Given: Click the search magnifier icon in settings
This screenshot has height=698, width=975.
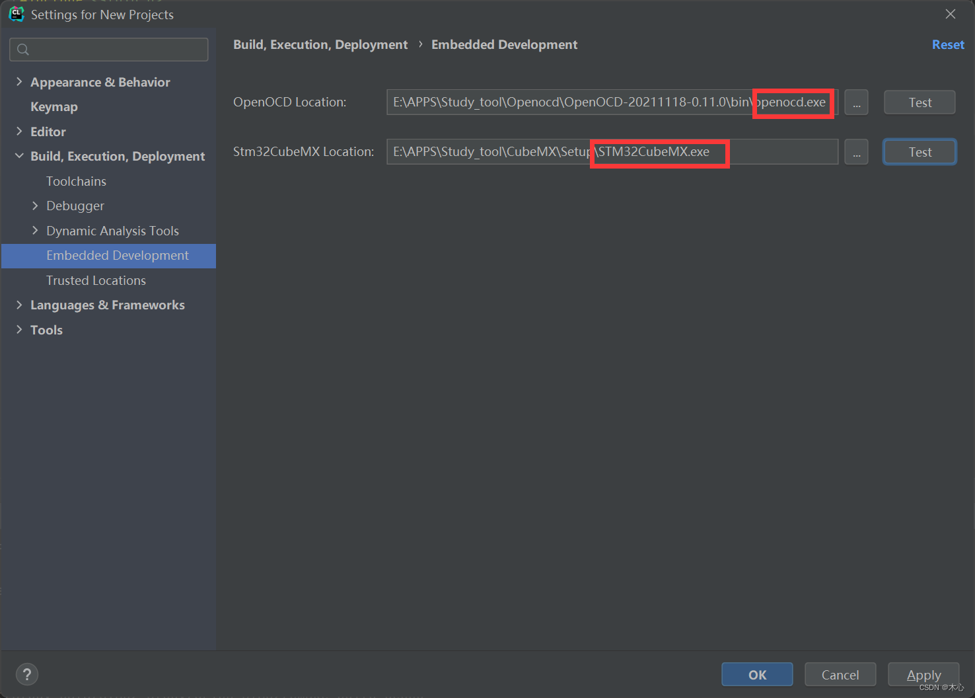Looking at the screenshot, I should click(x=23, y=50).
